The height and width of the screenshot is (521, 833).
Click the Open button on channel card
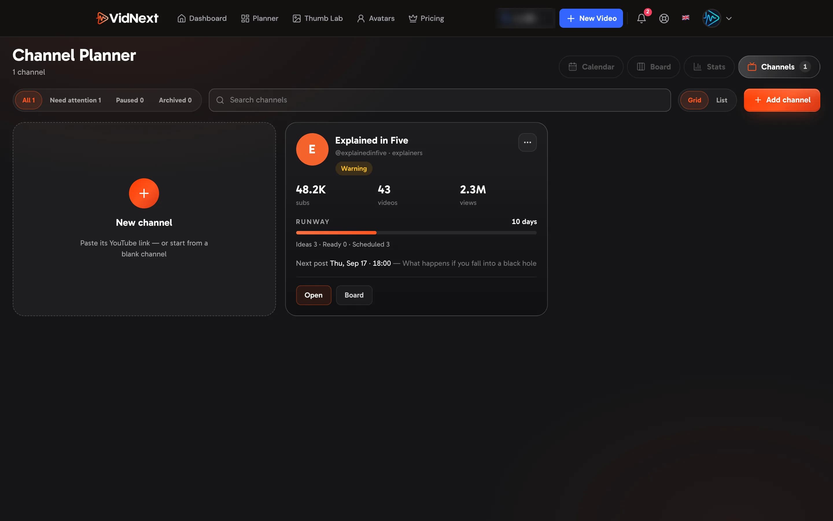pyautogui.click(x=314, y=295)
